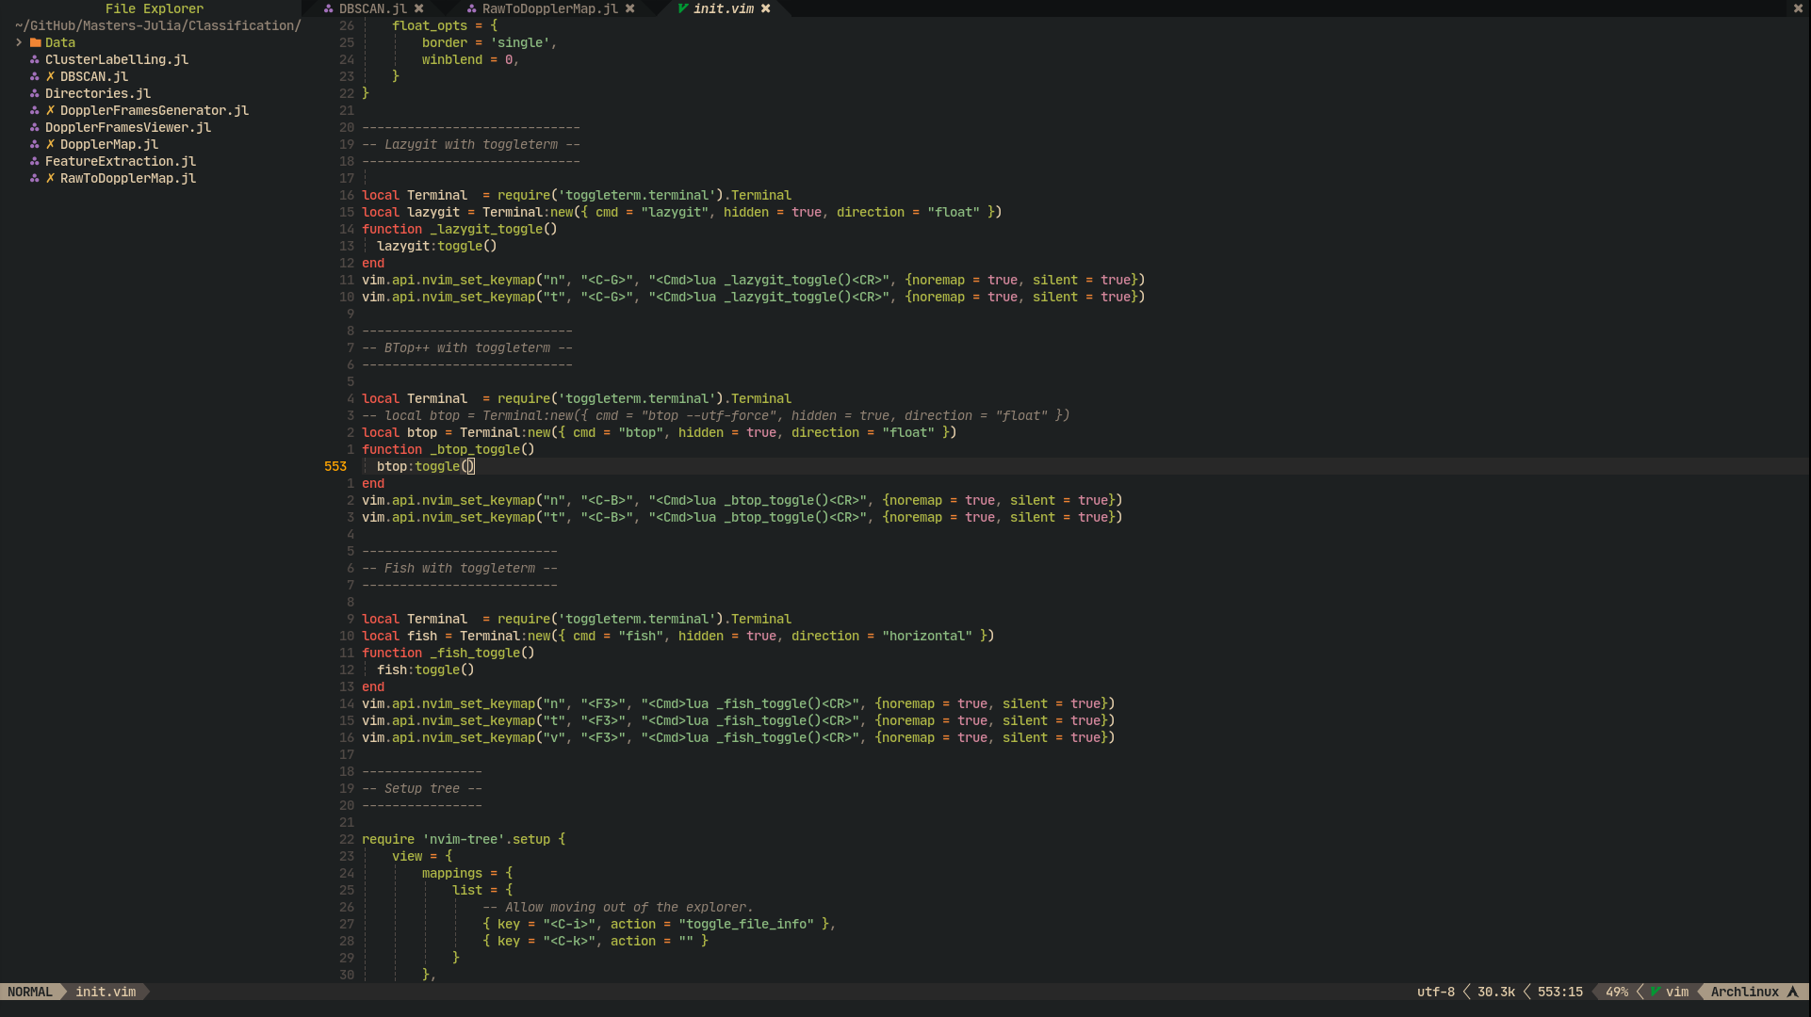Select the init.vim tab
The image size is (1811, 1017).
tap(724, 8)
